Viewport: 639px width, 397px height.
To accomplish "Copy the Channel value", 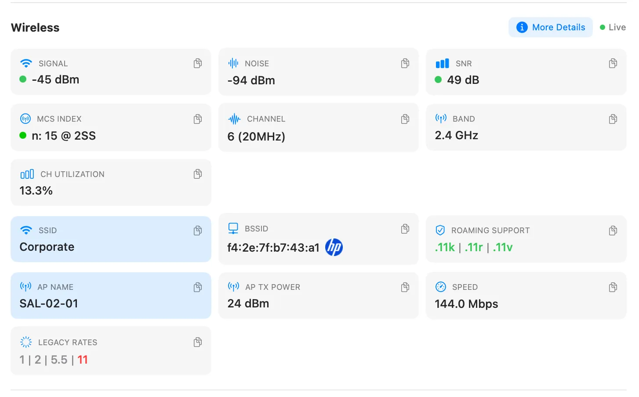I will tap(405, 119).
